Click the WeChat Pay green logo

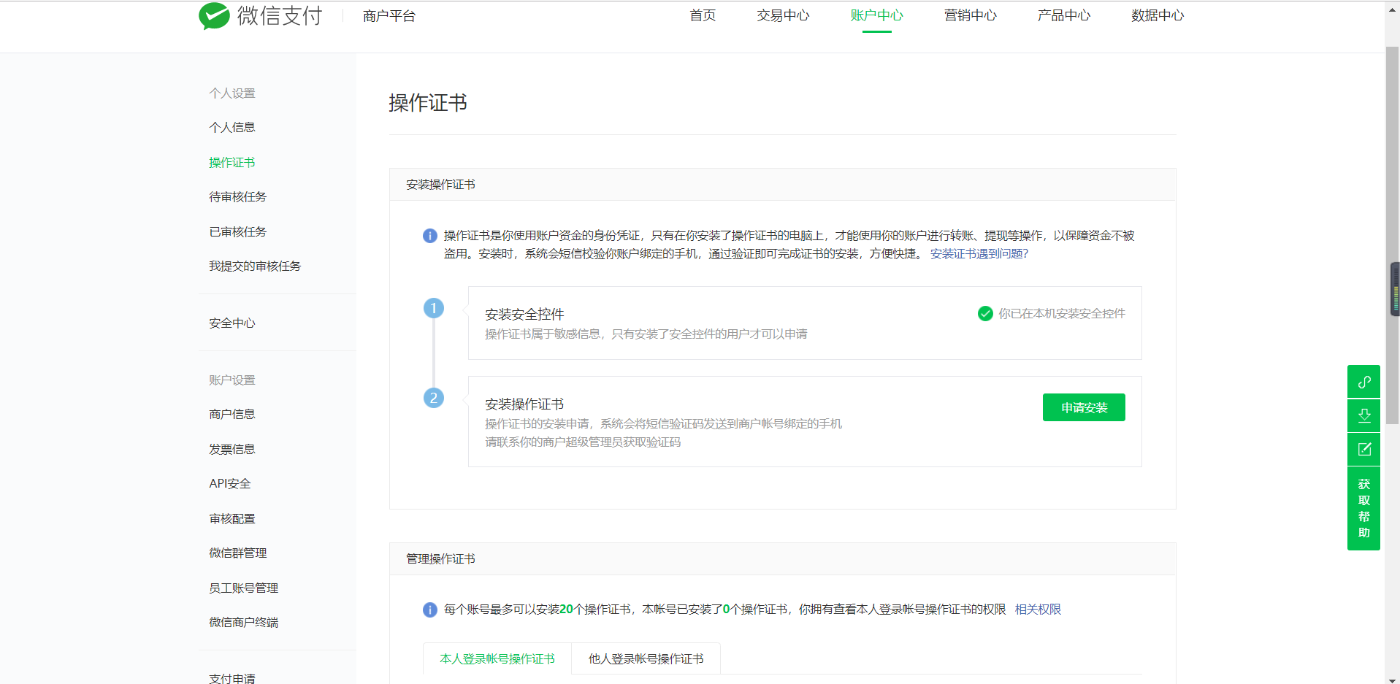pos(214,15)
